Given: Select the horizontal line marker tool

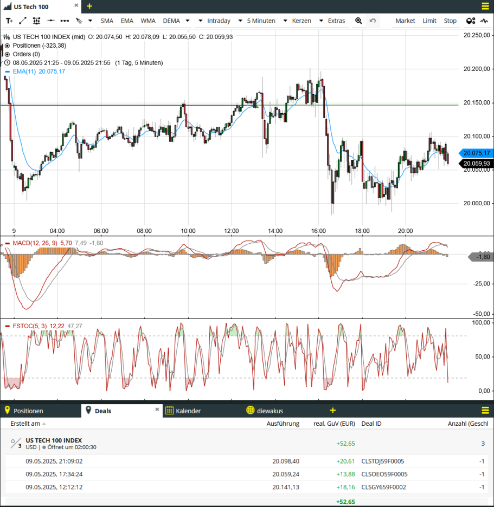Looking at the screenshot, I should coord(51,21).
